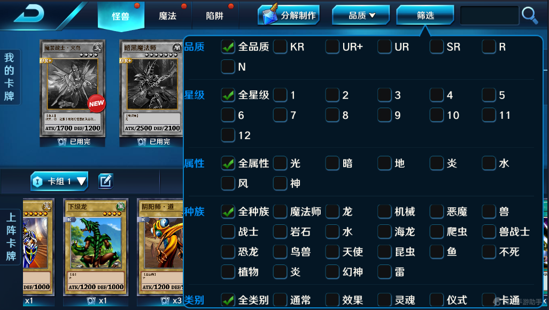Check the UR+ quality checkbox
The width and height of the screenshot is (549, 310).
[x=333, y=47]
